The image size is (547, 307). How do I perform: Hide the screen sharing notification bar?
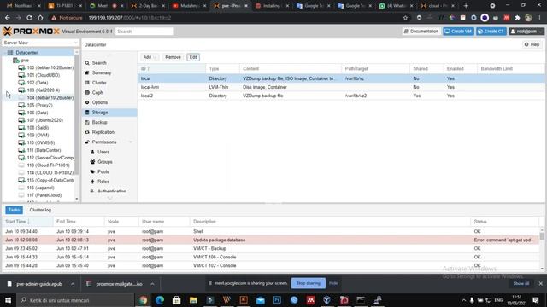[x=333, y=283]
